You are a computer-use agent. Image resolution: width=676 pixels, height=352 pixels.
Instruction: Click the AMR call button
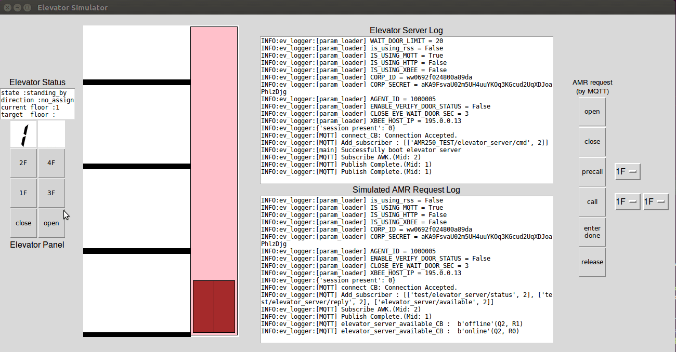coord(592,202)
